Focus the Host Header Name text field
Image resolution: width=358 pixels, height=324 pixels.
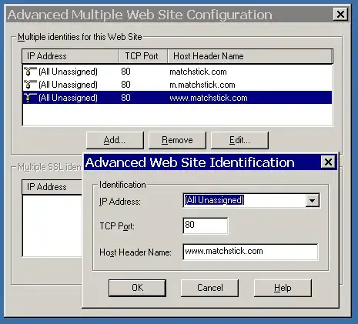(250, 252)
